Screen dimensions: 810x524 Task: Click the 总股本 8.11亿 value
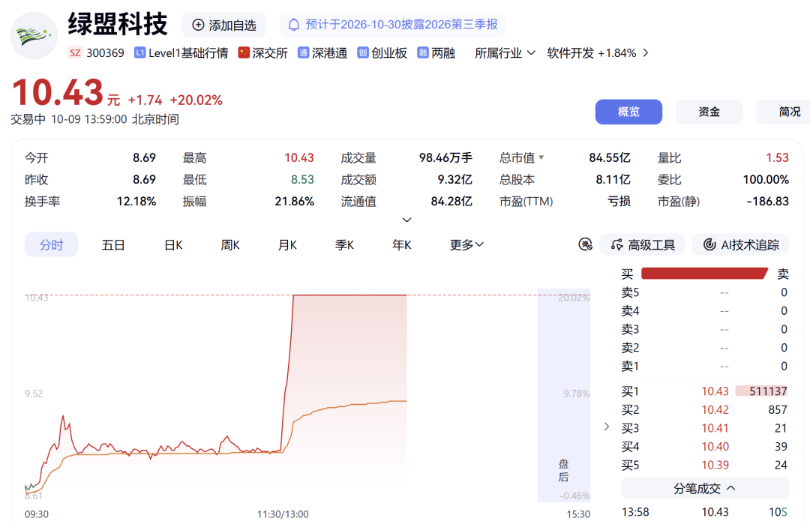point(613,179)
